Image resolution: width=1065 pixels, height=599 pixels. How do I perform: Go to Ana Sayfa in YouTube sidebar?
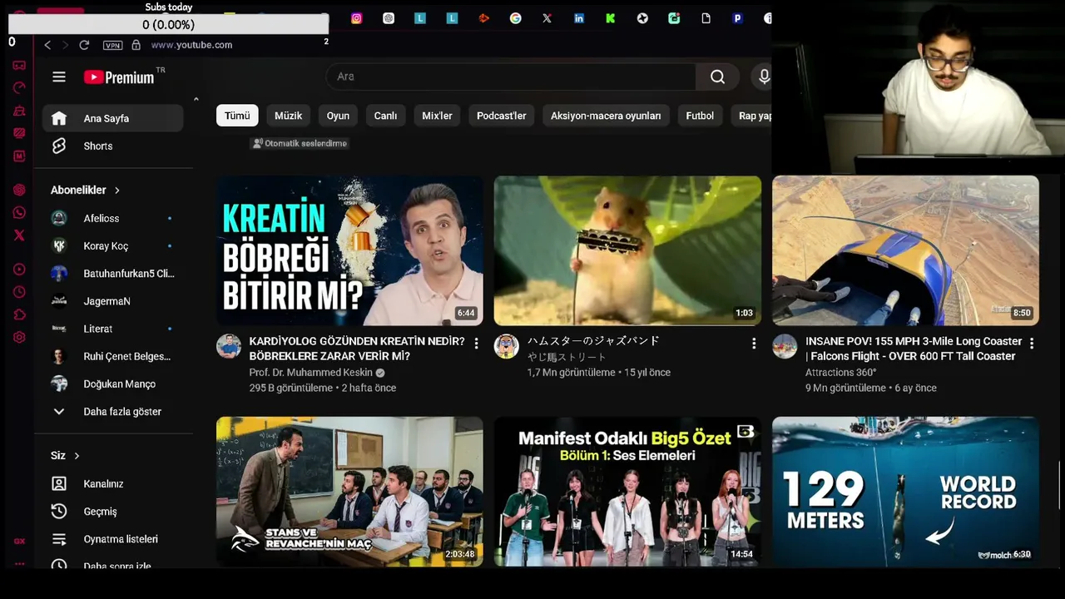click(x=113, y=118)
